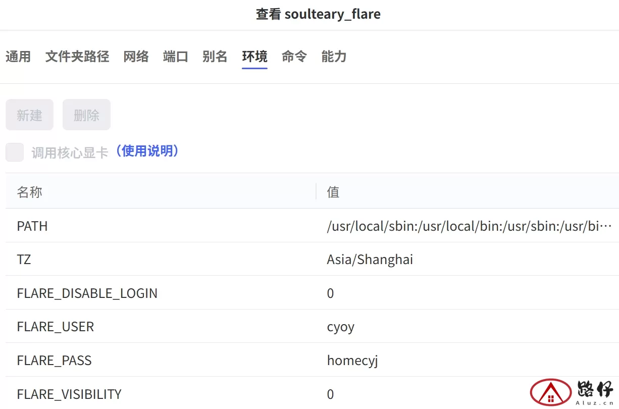
Task: Switch to the 命令 tab
Action: [x=294, y=57]
